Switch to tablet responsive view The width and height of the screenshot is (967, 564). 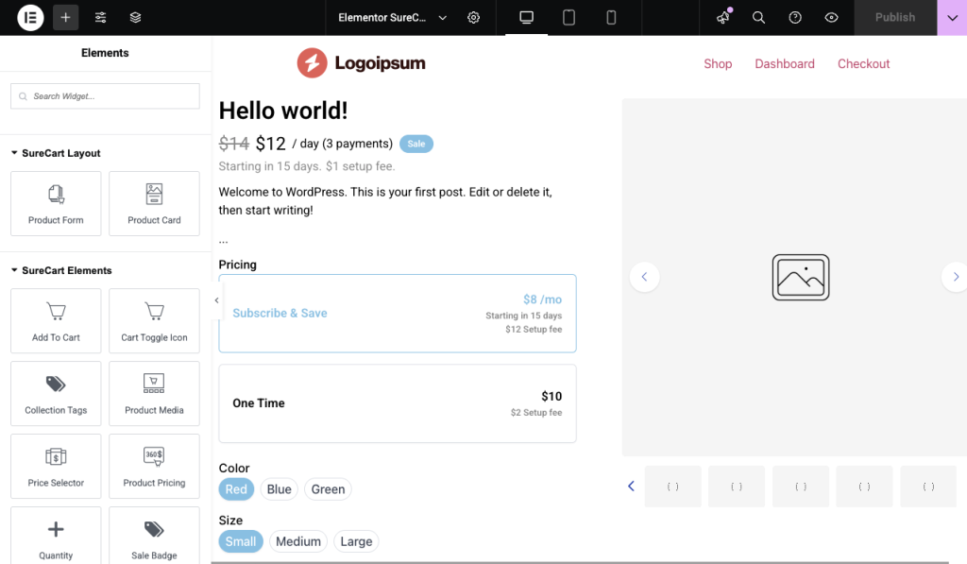(x=568, y=18)
